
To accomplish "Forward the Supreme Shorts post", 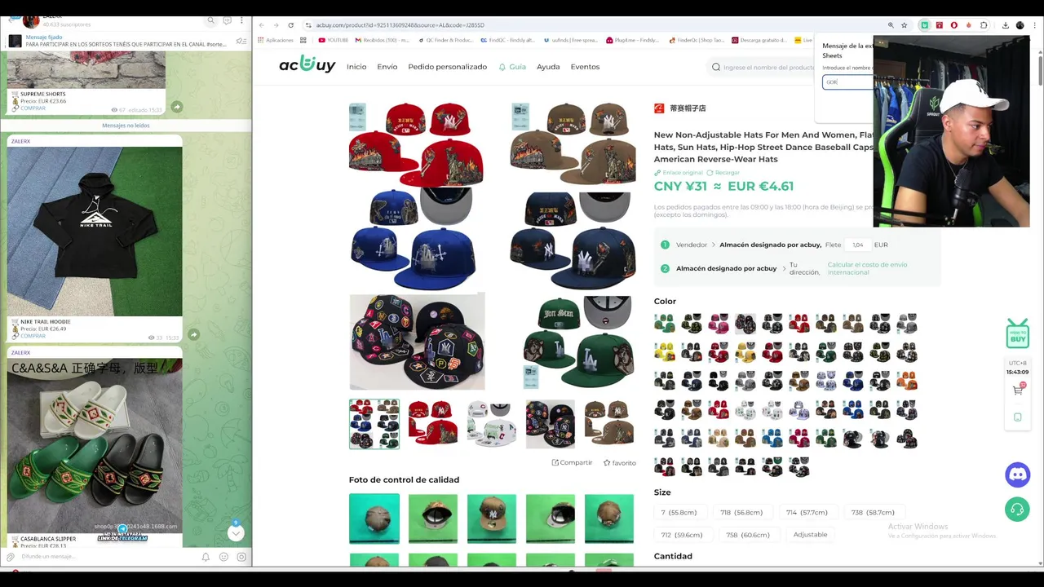I will (177, 107).
